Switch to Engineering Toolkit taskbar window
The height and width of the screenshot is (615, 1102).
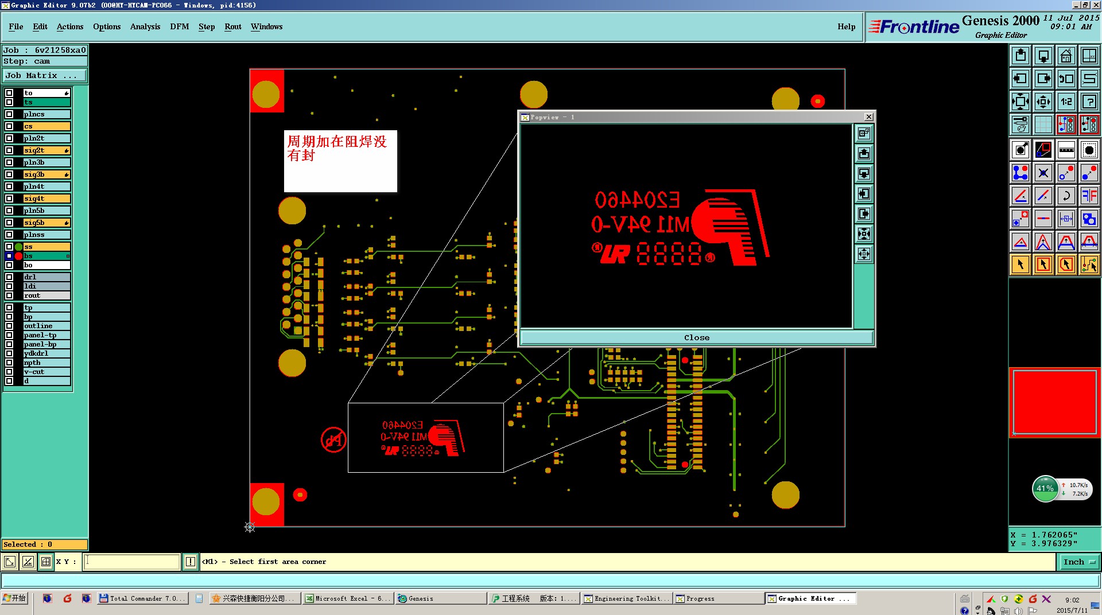coord(627,598)
